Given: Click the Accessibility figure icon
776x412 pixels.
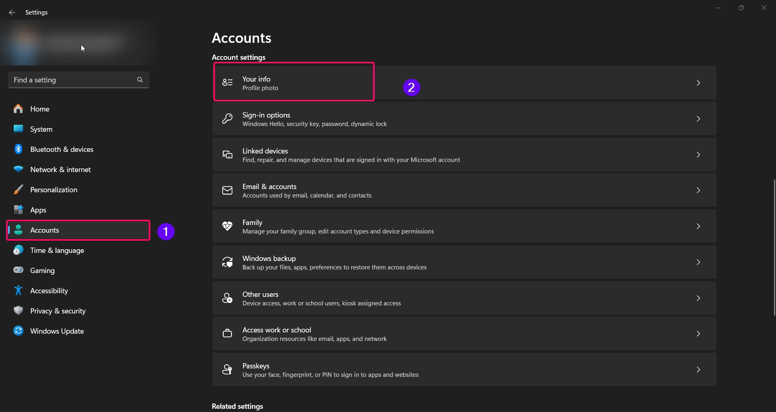Looking at the screenshot, I should [x=18, y=290].
